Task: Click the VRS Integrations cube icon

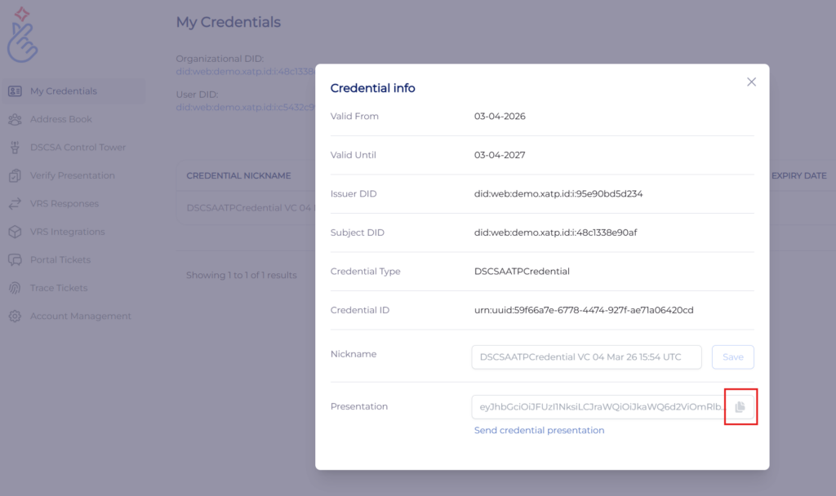Action: pyautogui.click(x=15, y=232)
